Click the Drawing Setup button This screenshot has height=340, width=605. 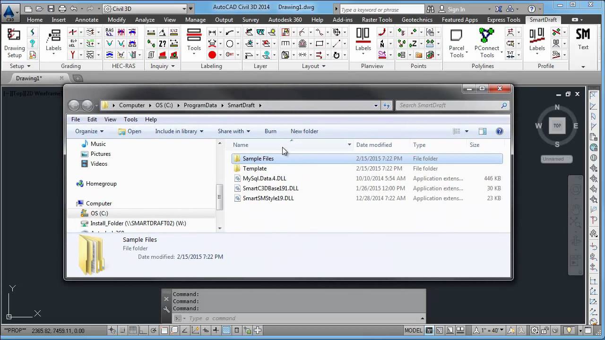coord(14,43)
